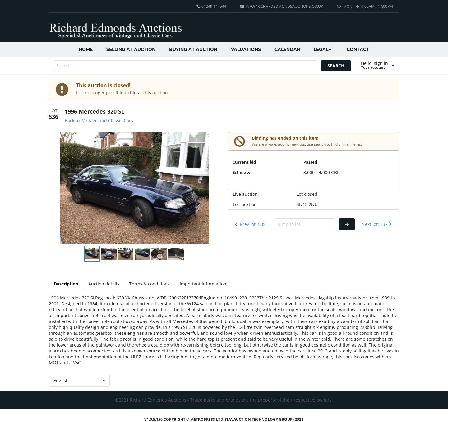Open SELLING AT AUCTION menu item
The height and width of the screenshot is (422, 452).
[131, 49]
